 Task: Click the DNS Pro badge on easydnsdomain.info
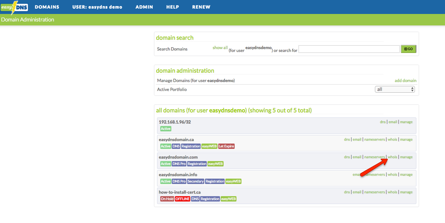(179, 181)
